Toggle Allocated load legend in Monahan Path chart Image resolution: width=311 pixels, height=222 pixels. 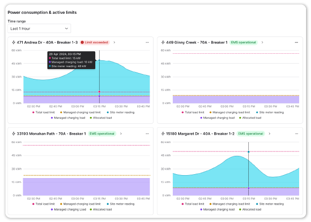(x=101, y=209)
